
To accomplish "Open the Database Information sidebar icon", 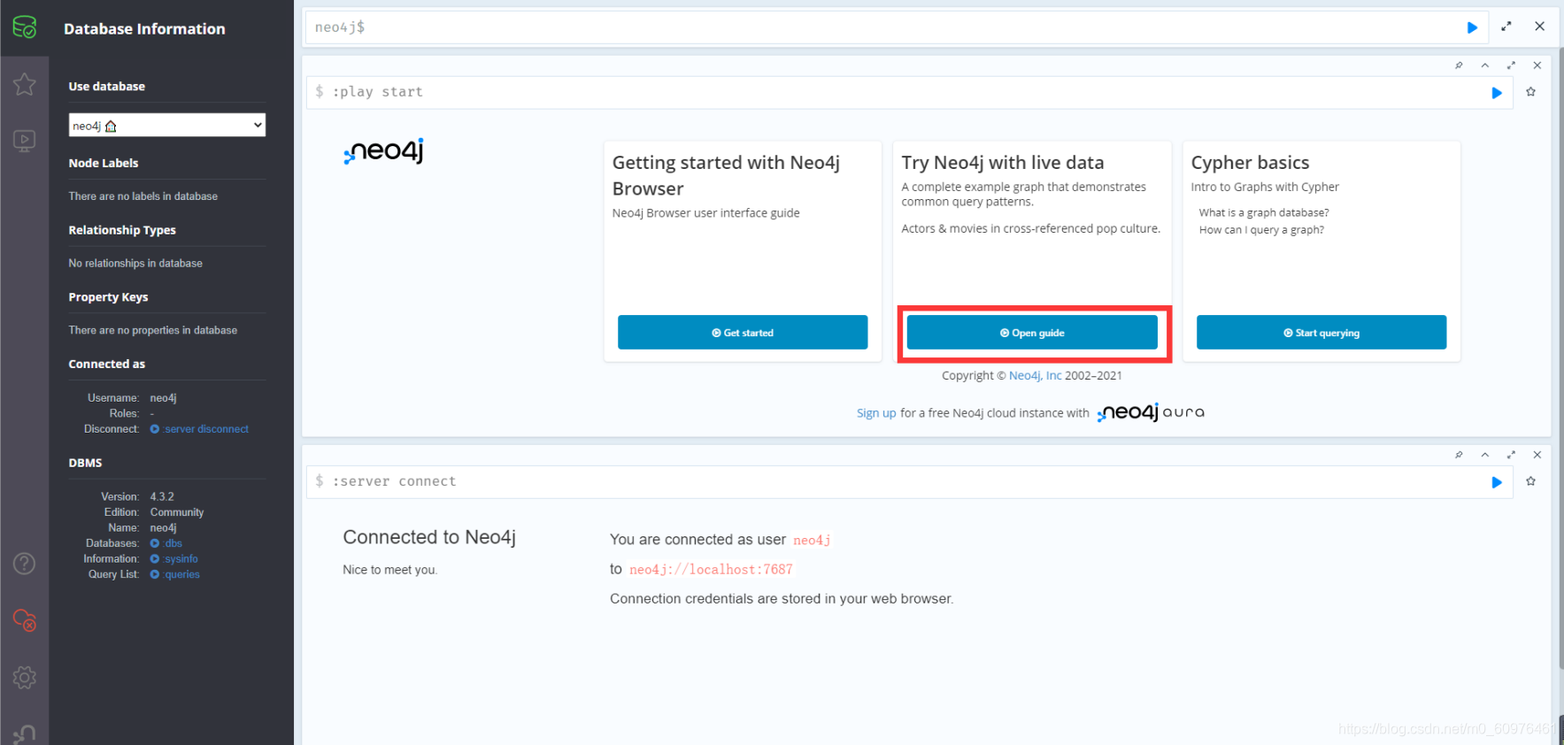I will 25,27.
